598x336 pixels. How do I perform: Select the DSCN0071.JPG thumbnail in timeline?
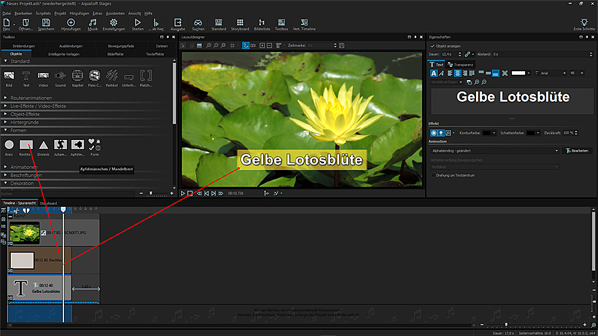coord(25,233)
